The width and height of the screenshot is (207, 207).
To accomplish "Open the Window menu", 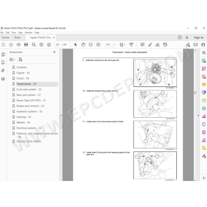I will point(28,33).
